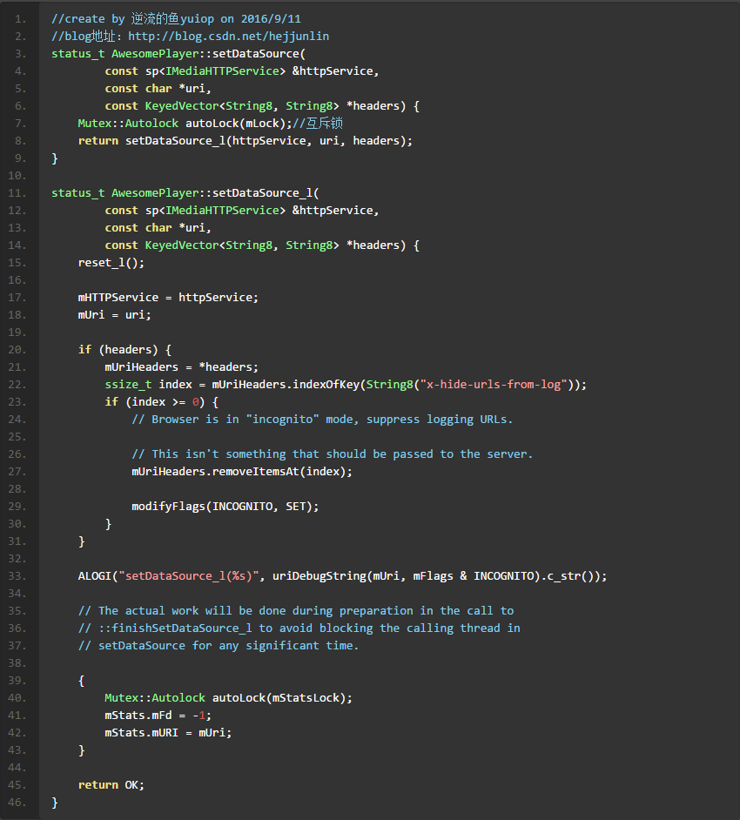Screen dimensions: 740x820
Task: Click the "mHTTPService = httpService" assignment
Action: [168, 297]
